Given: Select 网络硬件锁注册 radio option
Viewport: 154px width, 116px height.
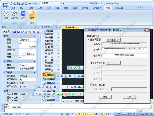Looking at the screenshot, I should pos(89,84).
